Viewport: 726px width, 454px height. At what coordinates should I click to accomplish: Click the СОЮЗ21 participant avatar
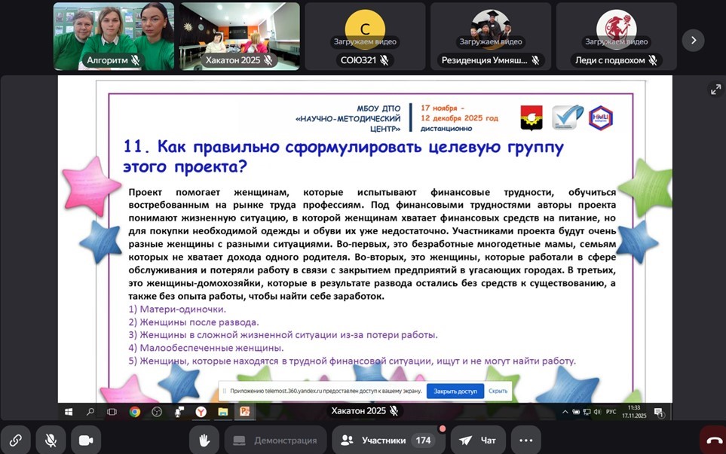tap(365, 30)
